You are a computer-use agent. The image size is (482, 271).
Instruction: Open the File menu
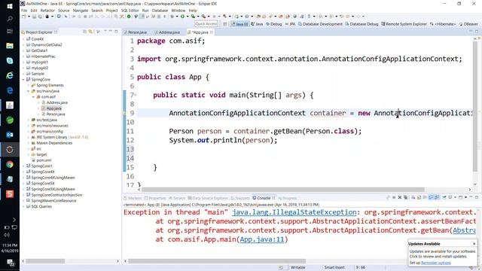[24, 11]
